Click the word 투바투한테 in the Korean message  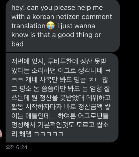coord(63,61)
